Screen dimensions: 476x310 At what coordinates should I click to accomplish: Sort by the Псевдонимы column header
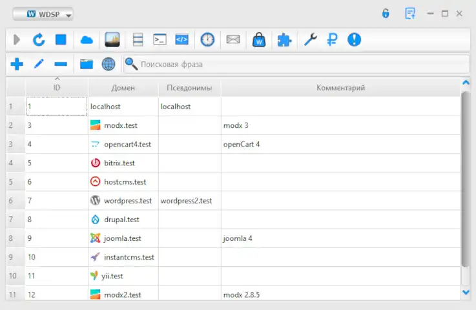(189, 88)
